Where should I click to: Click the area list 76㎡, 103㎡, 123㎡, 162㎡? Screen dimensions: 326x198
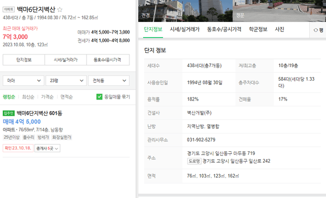pos(213,176)
